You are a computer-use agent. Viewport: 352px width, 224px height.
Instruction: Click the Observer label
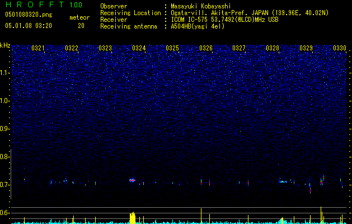click(114, 6)
